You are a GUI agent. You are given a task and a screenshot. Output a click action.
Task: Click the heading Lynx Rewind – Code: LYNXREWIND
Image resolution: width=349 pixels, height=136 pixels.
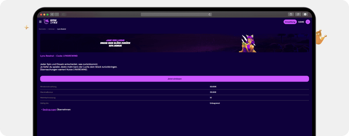coord(59,56)
